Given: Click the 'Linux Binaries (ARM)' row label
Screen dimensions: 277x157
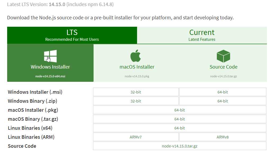Looking at the screenshot, I should tap(31, 137).
